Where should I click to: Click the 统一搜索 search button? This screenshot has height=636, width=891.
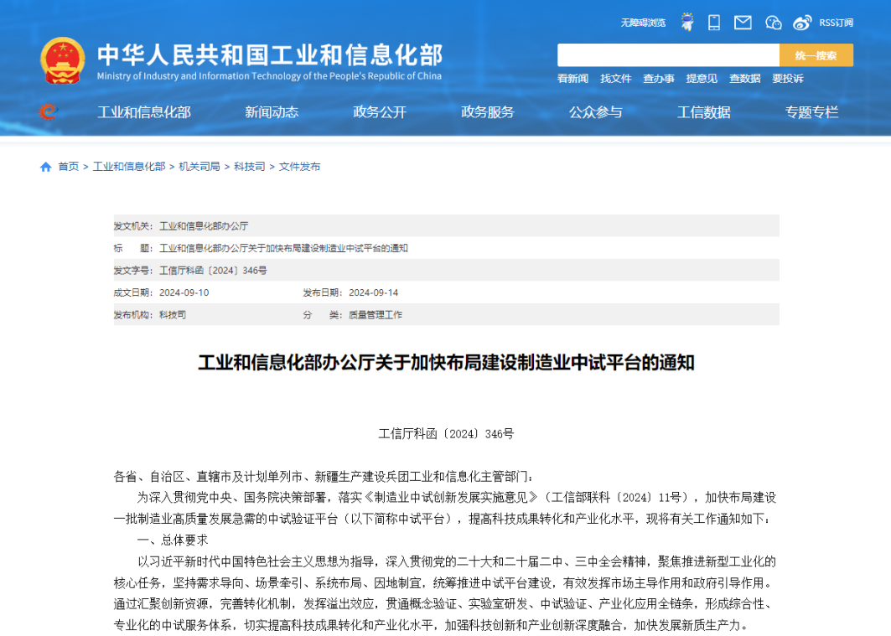(815, 54)
